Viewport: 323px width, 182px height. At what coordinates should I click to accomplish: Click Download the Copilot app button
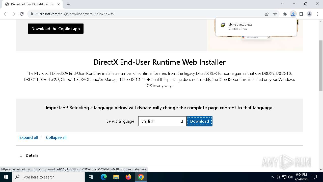point(56,29)
